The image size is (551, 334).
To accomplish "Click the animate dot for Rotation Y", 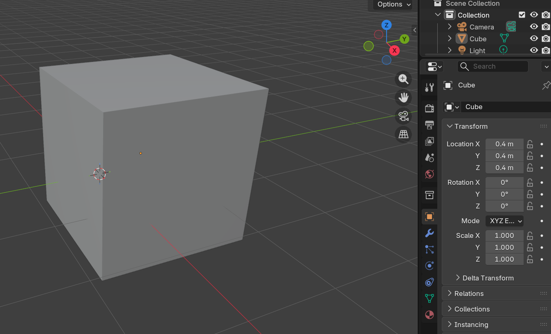I will (542, 194).
